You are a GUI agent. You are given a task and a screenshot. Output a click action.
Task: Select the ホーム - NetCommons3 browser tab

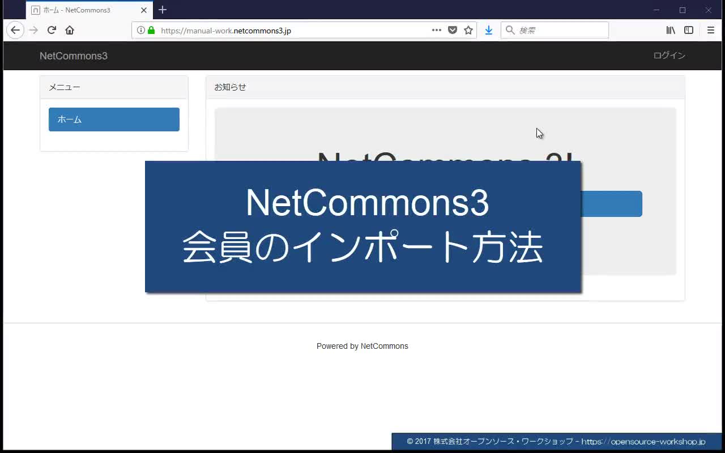coord(89,10)
